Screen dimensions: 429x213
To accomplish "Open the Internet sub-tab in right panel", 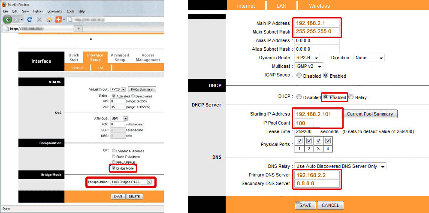I will [x=246, y=6].
